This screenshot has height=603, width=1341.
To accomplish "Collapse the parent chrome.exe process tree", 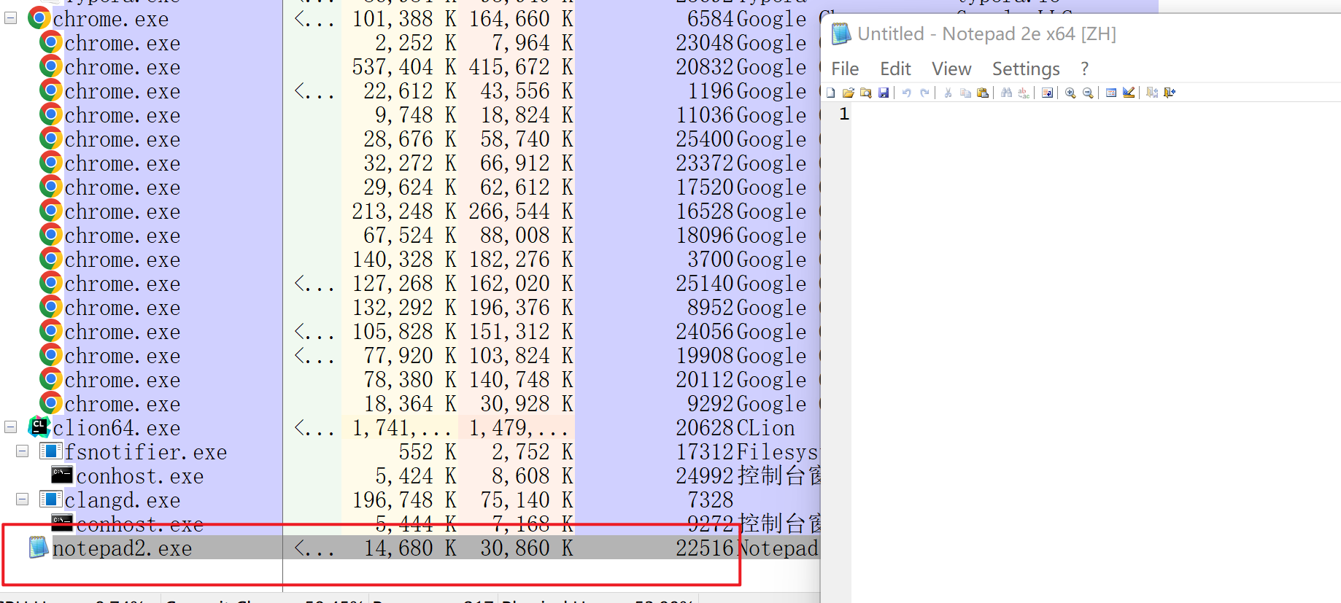I will [10, 18].
